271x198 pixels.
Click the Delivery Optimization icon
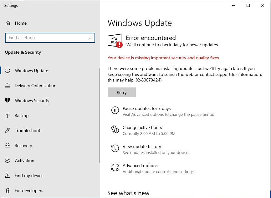point(8,86)
